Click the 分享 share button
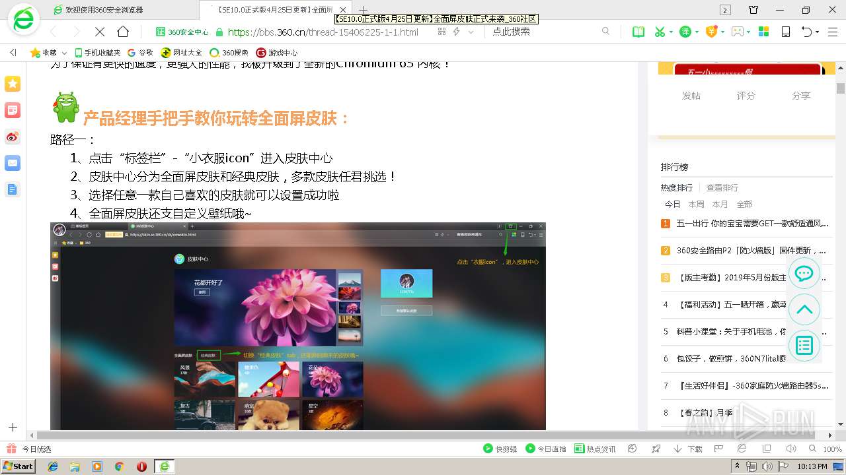 [x=800, y=96]
